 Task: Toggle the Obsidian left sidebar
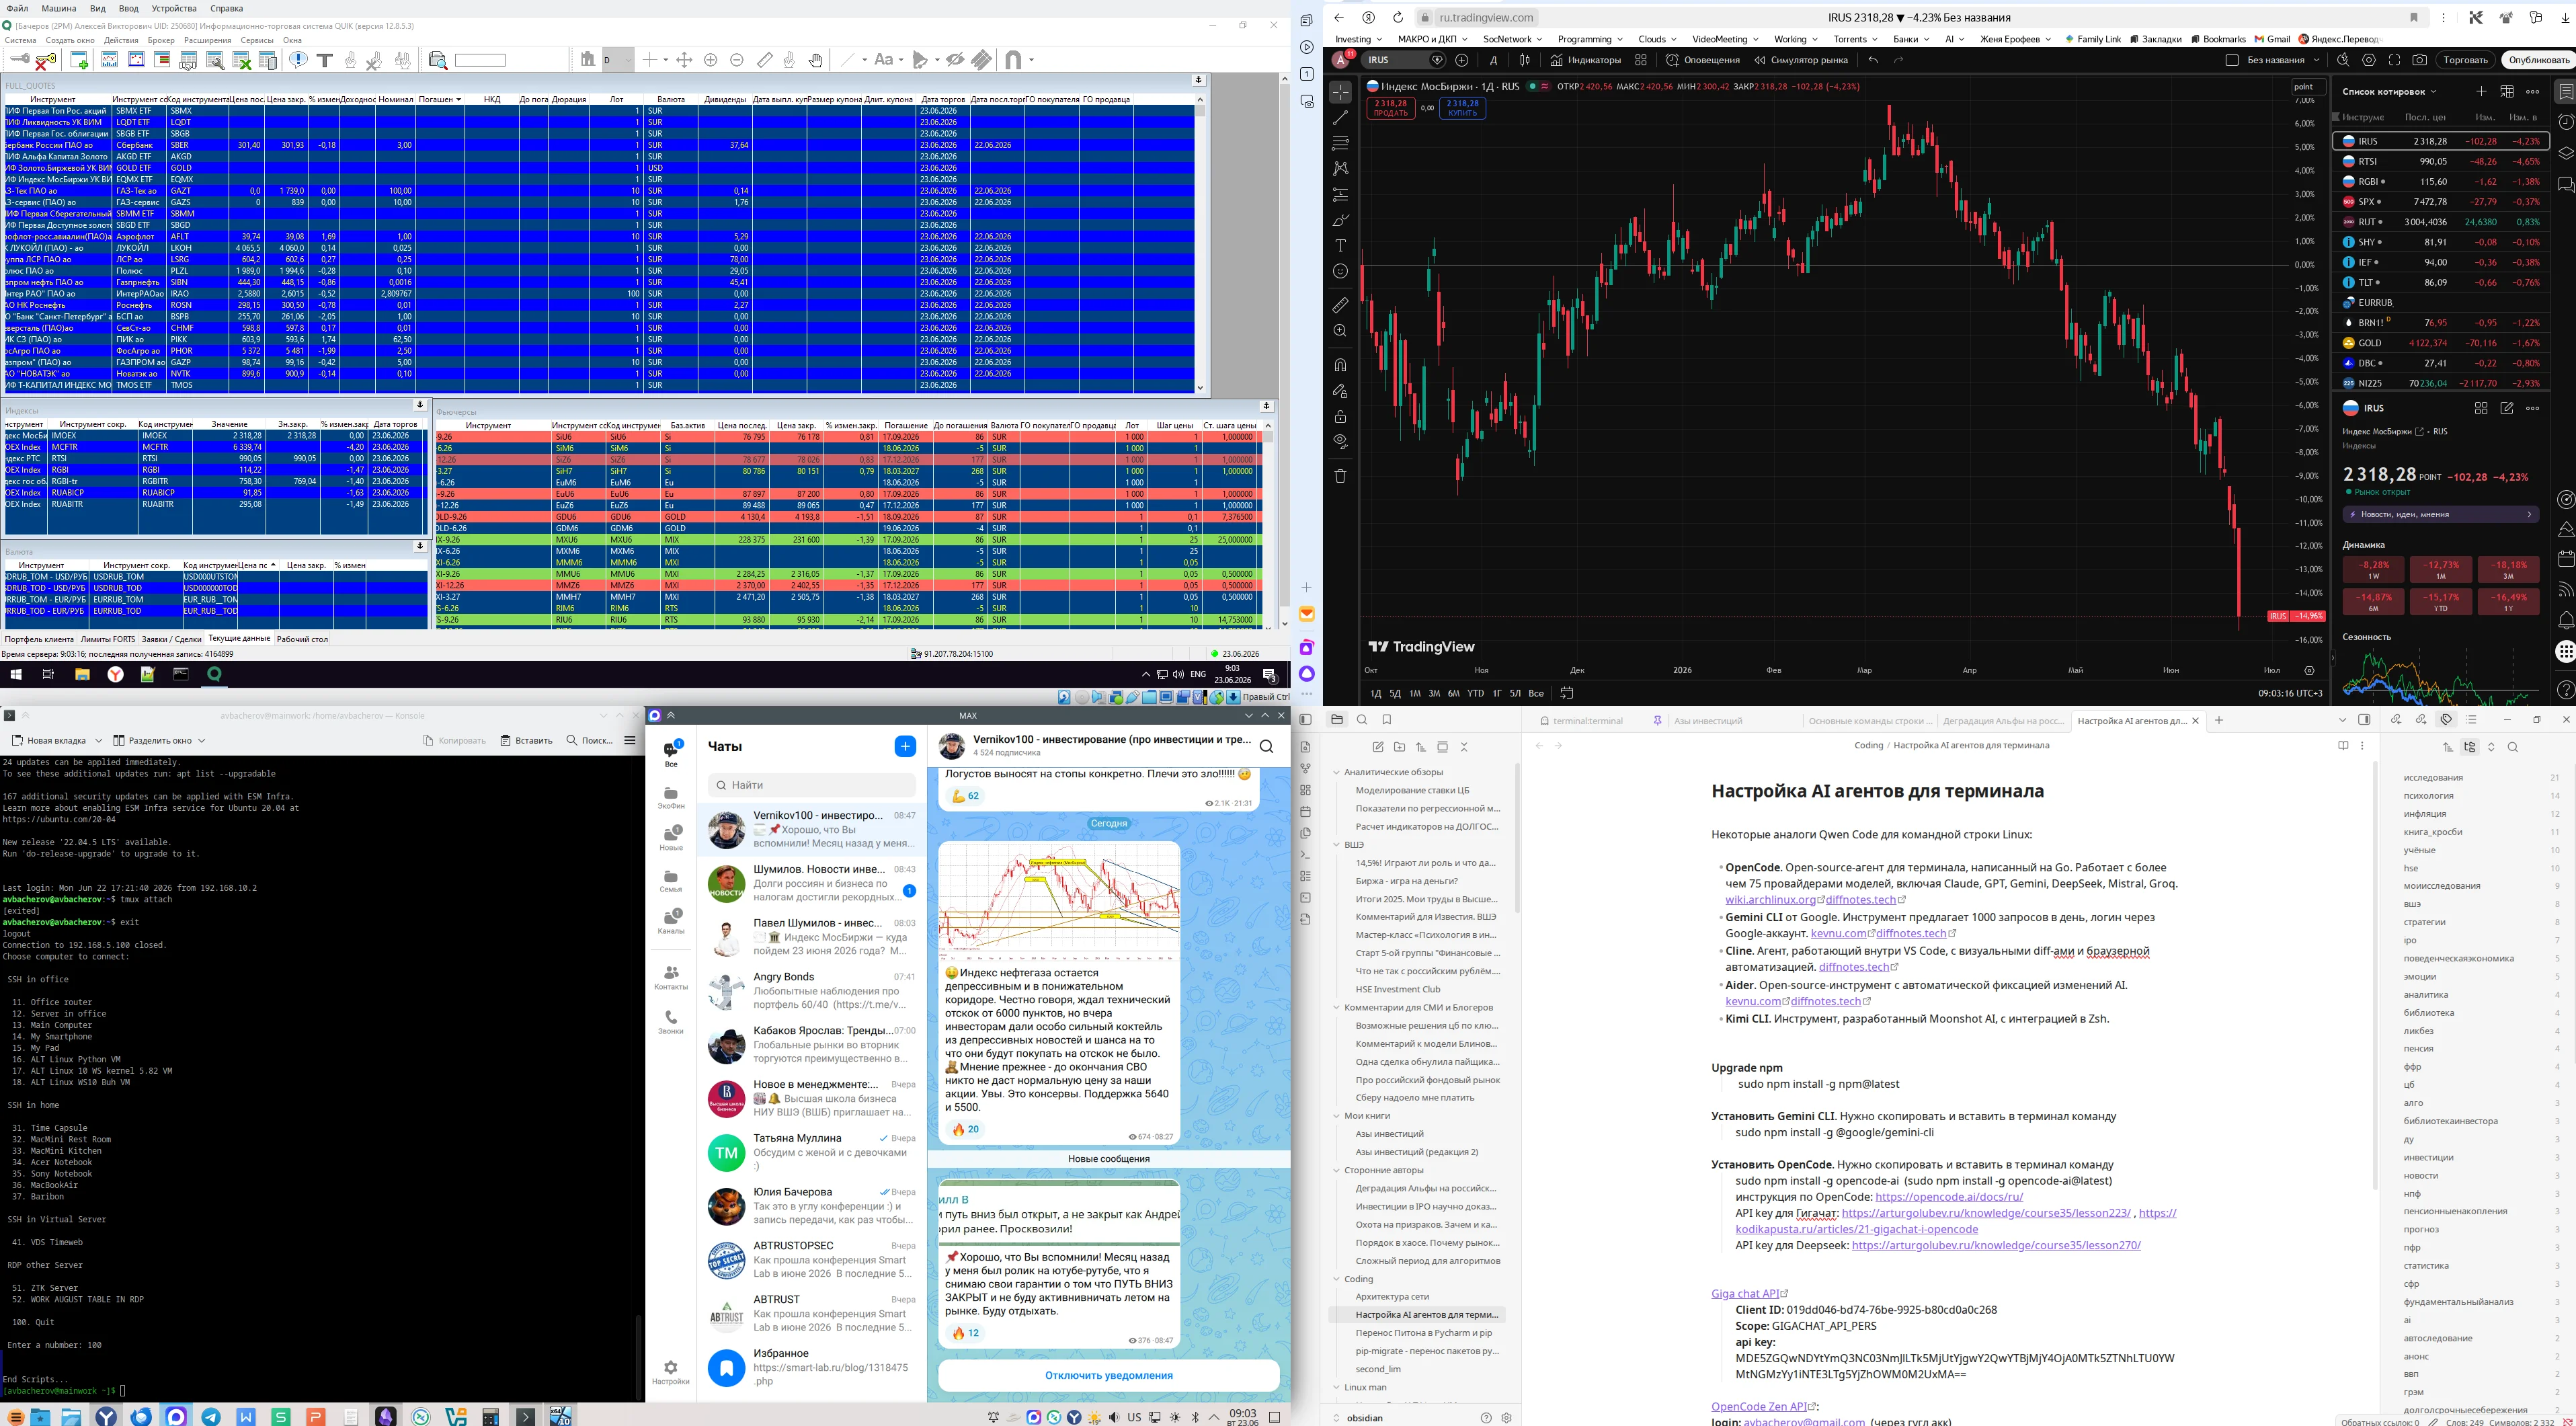click(x=1305, y=720)
